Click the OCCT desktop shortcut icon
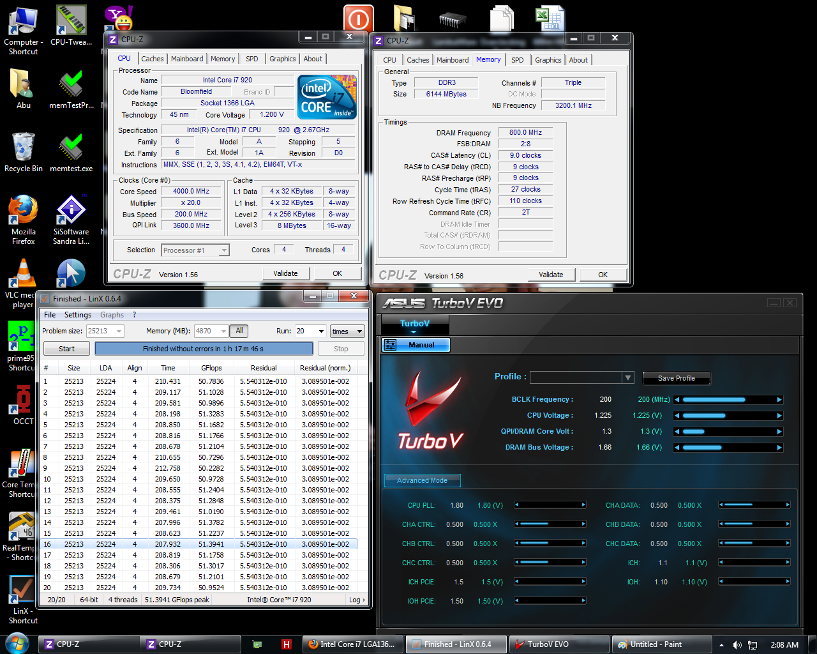 (23, 402)
